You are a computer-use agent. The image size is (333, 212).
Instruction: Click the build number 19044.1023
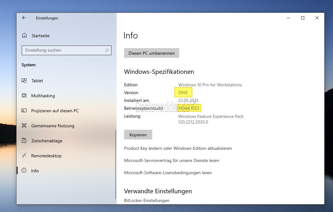[189, 108]
